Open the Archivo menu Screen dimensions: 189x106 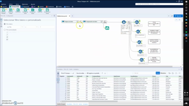point(4,4)
